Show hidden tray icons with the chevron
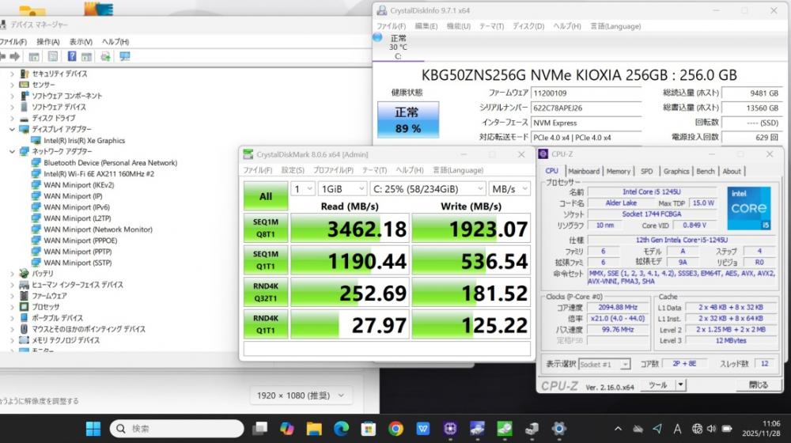 tap(618, 429)
